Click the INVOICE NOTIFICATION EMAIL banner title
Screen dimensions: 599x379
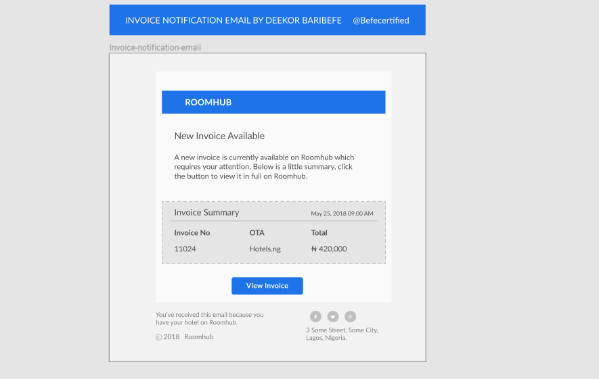coord(234,20)
